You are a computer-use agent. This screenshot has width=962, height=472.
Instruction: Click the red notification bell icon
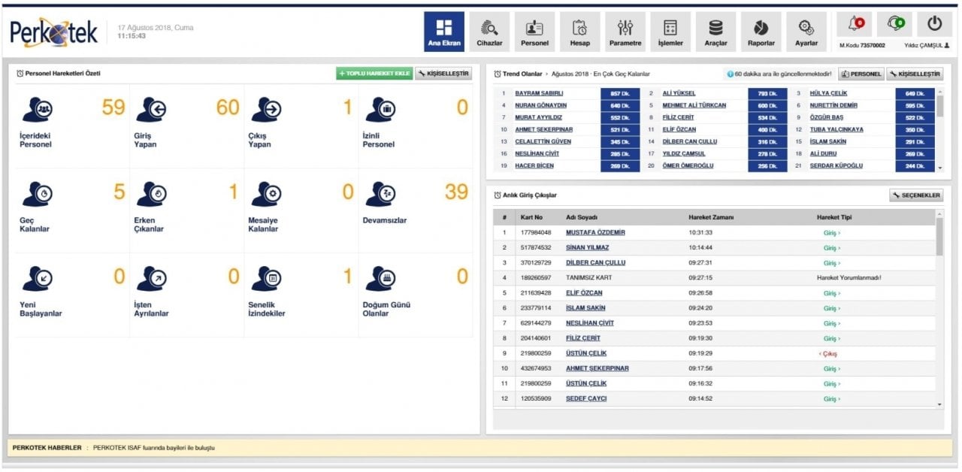[x=856, y=23]
